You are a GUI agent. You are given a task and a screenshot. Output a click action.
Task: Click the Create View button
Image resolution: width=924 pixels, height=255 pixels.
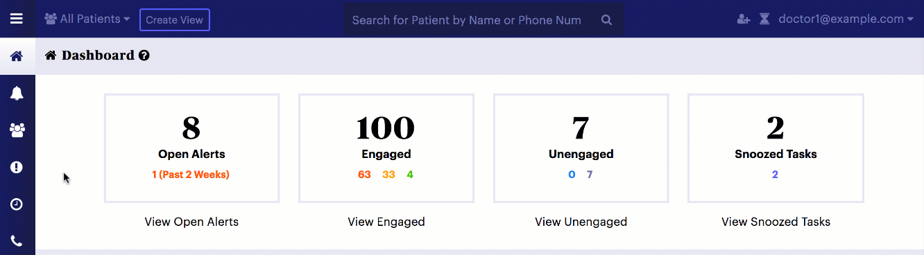(175, 19)
